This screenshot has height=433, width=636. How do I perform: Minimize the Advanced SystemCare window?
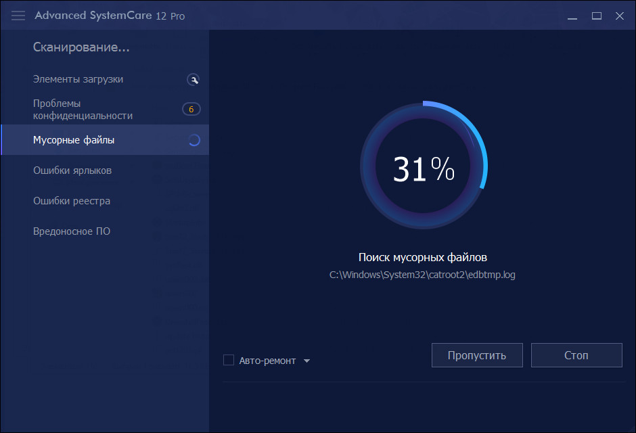(574, 16)
